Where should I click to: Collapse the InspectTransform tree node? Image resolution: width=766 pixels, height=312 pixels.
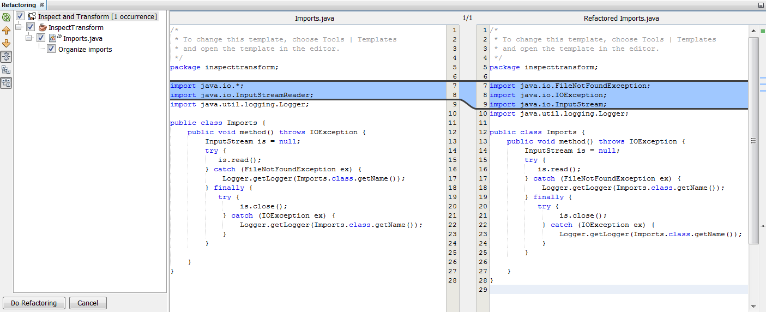click(x=19, y=27)
